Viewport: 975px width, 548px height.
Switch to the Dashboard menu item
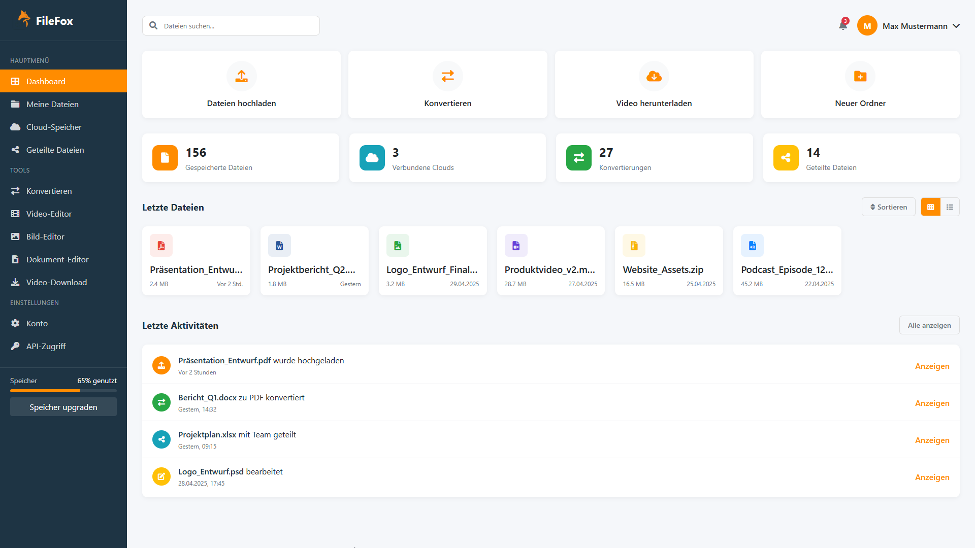pos(46,81)
